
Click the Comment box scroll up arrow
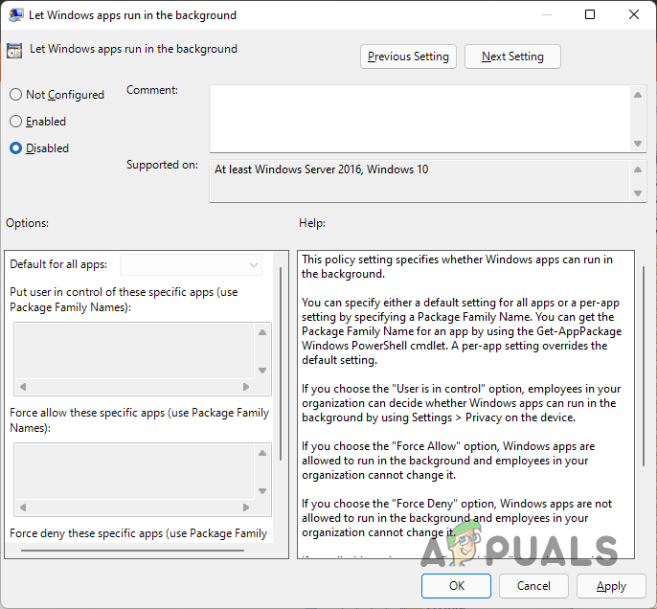pyautogui.click(x=638, y=95)
